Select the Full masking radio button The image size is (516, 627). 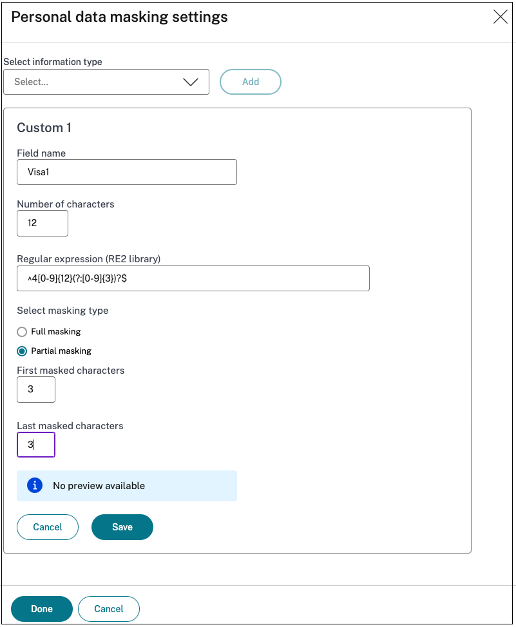click(x=22, y=331)
